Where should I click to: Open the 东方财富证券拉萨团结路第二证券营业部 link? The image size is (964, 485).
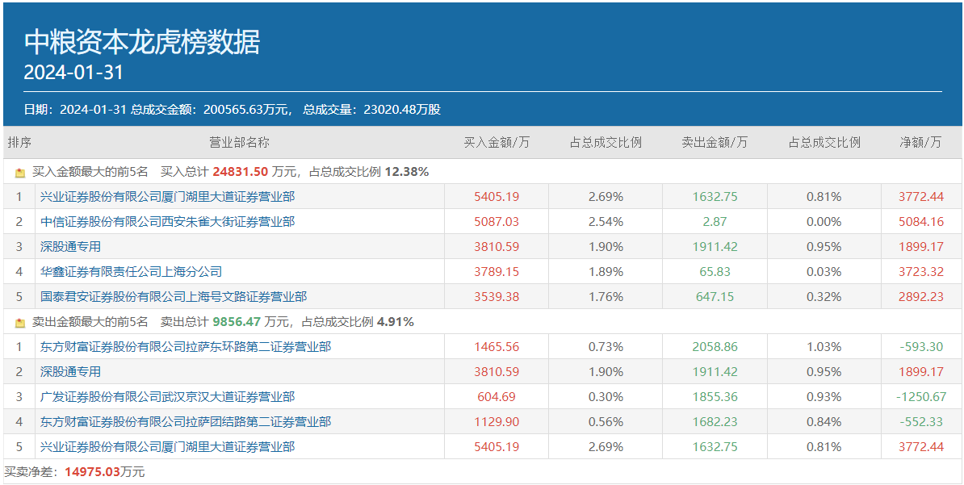[186, 422]
